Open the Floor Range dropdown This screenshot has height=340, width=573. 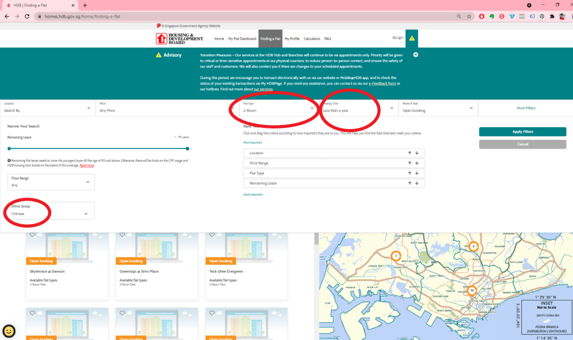[50, 182]
